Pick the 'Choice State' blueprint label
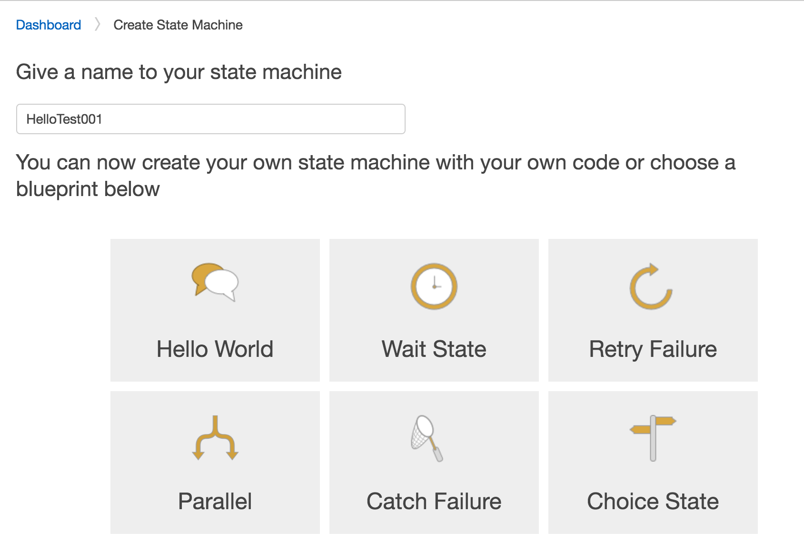The image size is (804, 552). pos(653,502)
